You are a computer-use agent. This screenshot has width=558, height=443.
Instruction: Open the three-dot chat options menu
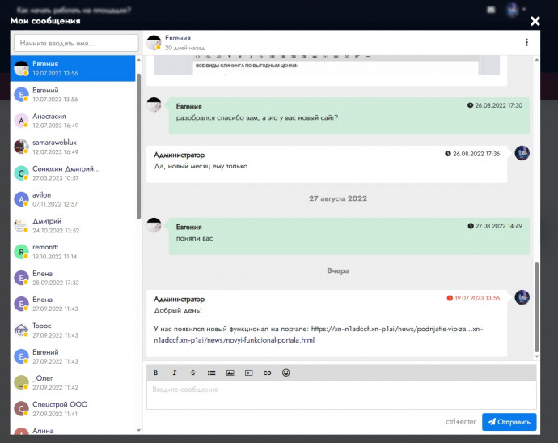point(526,42)
